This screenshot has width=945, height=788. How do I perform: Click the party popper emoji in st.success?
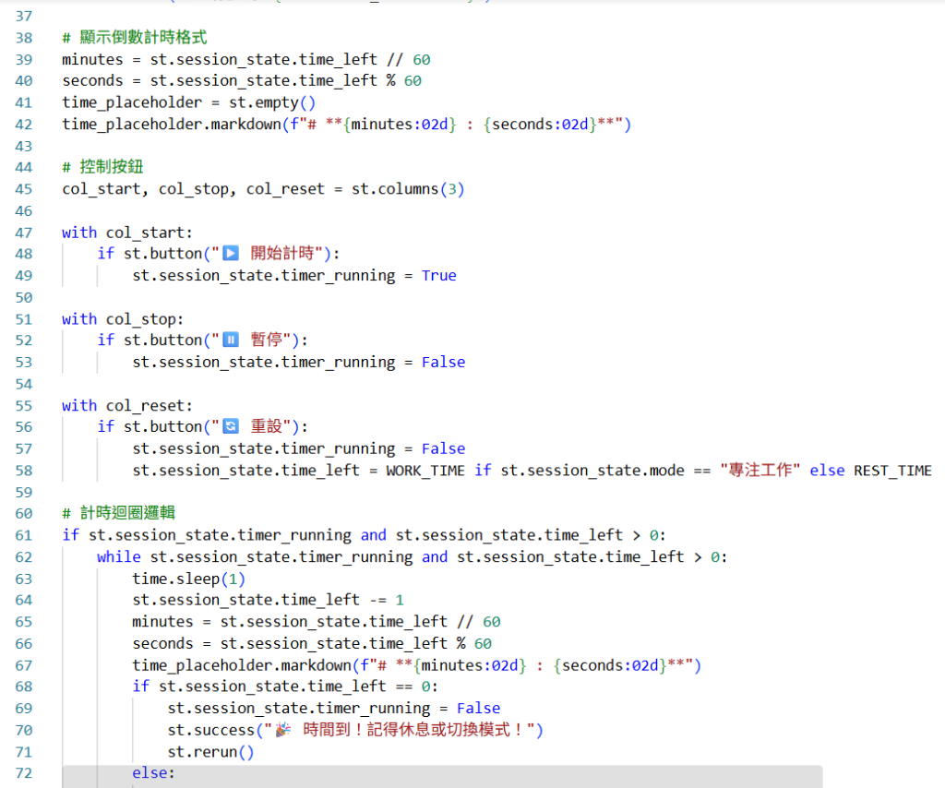click(x=283, y=730)
